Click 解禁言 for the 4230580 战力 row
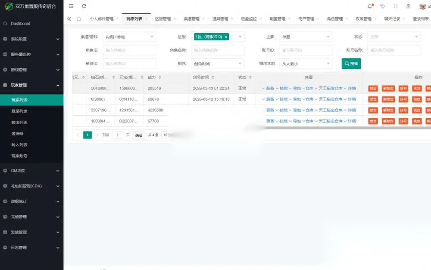Image resolution: width=431 pixels, height=270 pixels. click(x=388, y=110)
